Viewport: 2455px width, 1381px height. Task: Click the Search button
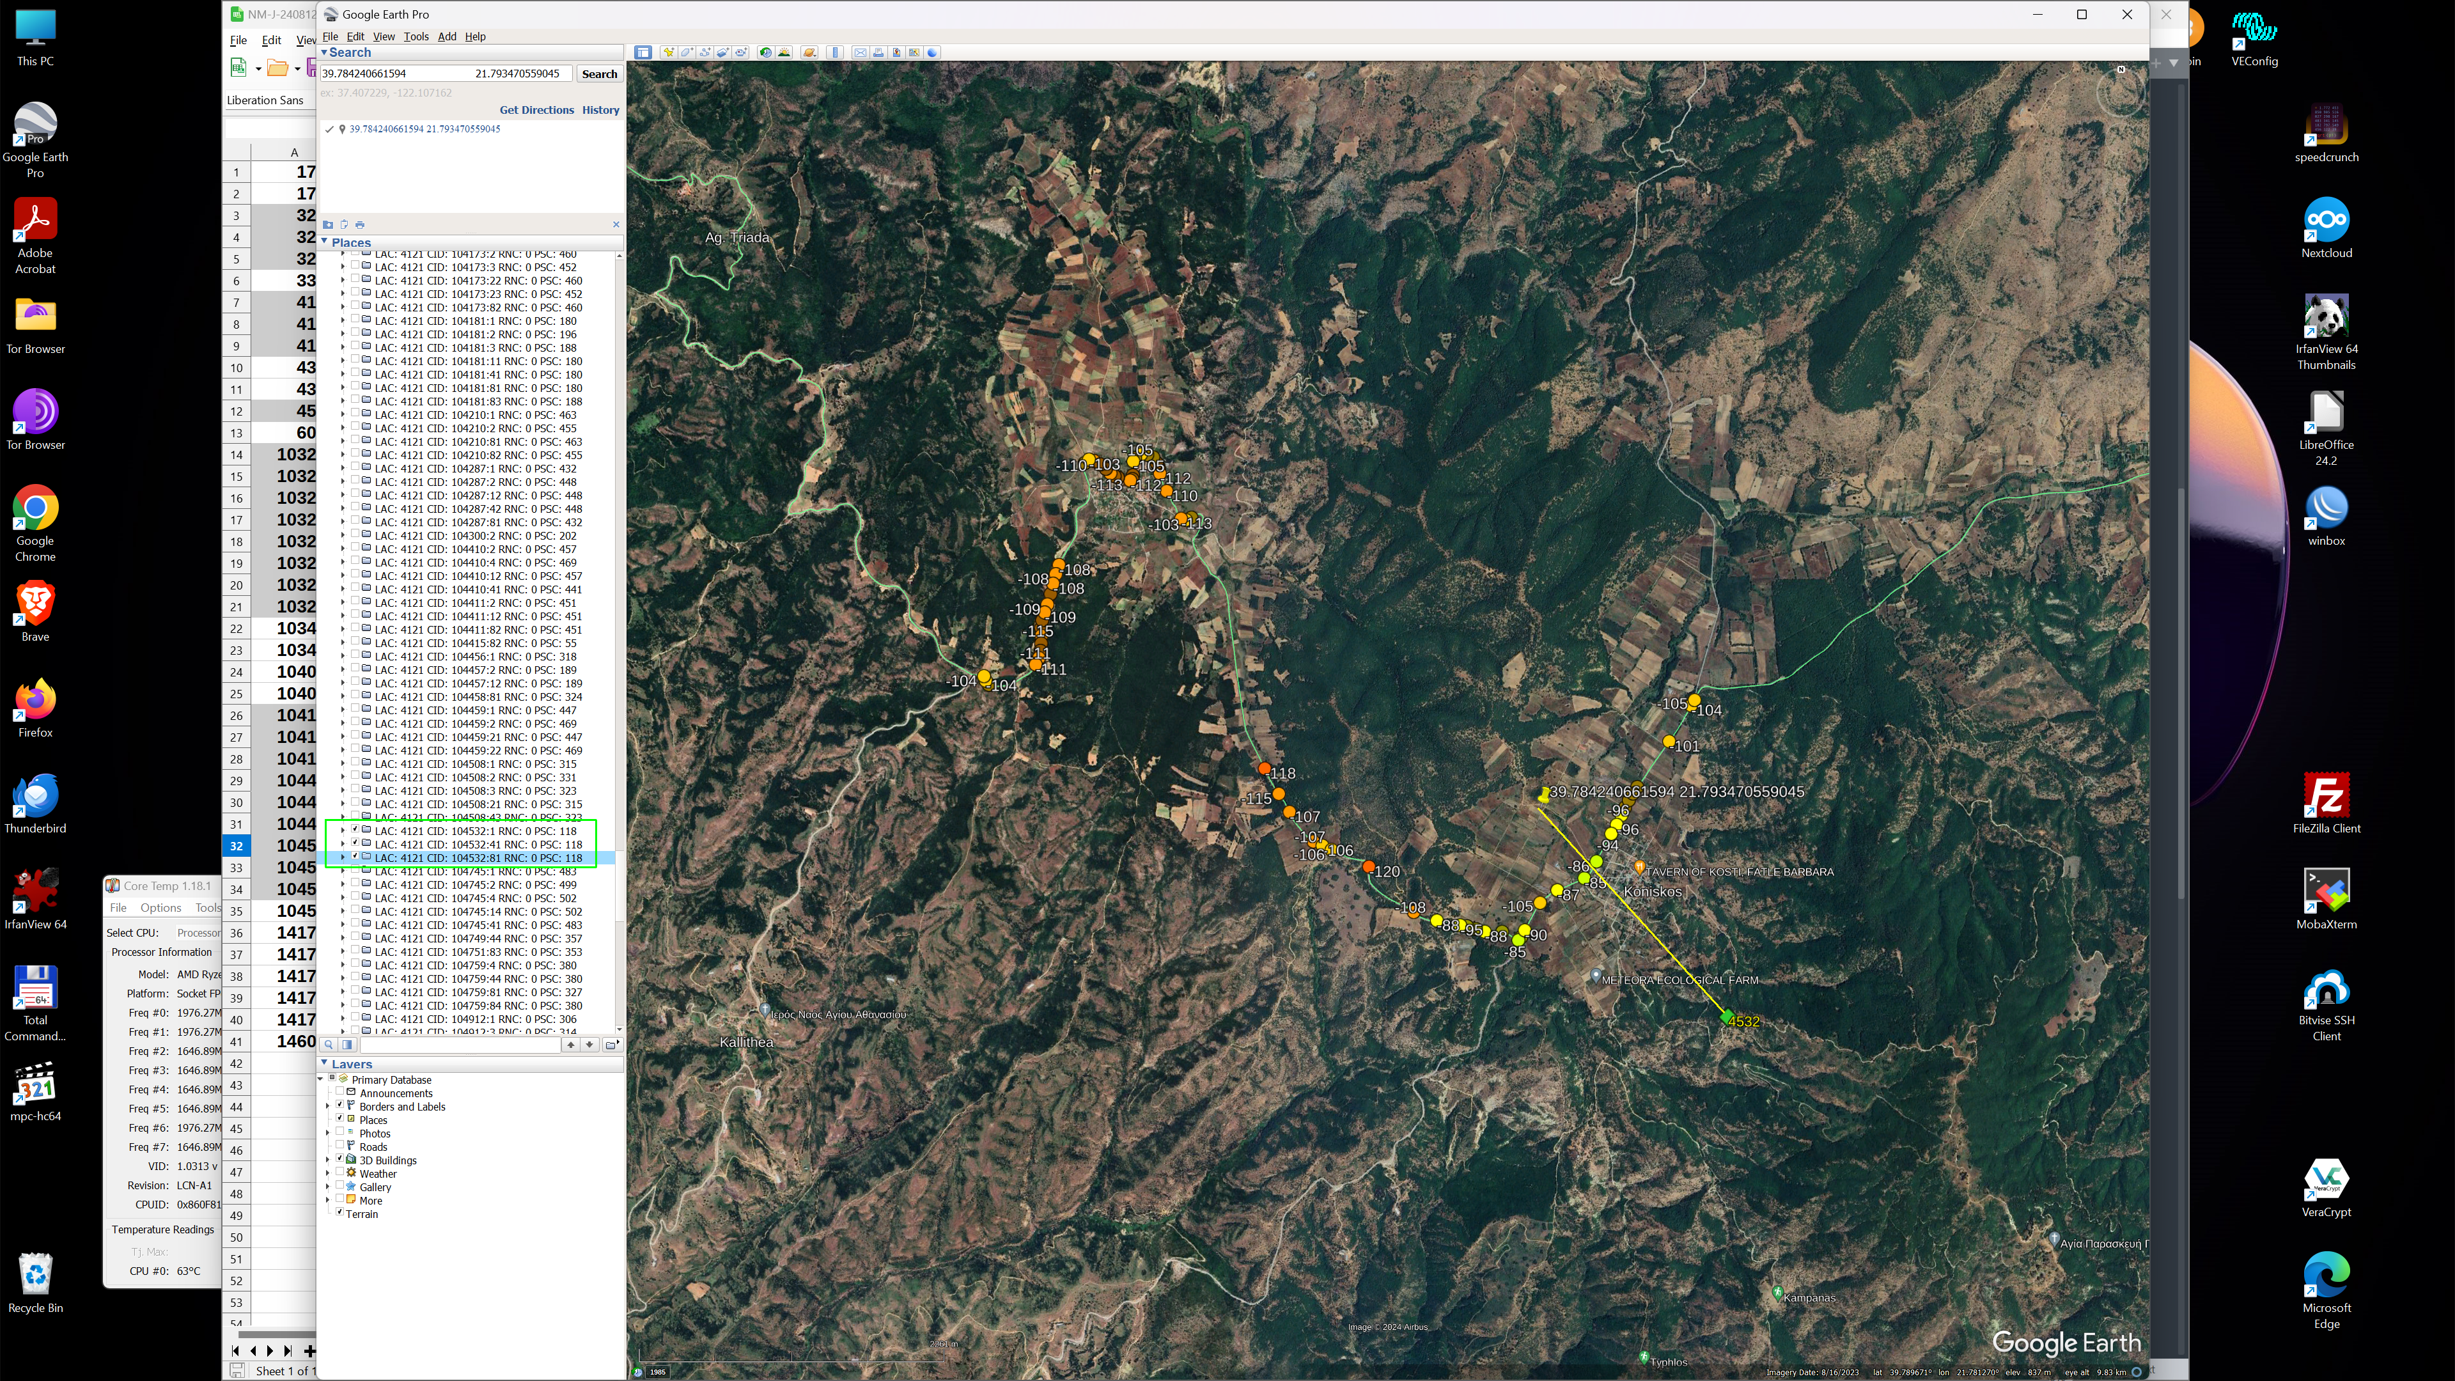600,74
